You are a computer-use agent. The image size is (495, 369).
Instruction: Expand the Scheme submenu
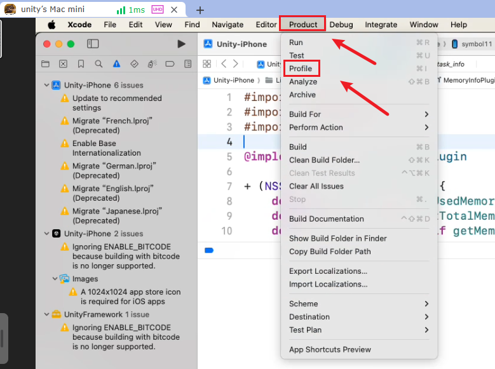359,304
